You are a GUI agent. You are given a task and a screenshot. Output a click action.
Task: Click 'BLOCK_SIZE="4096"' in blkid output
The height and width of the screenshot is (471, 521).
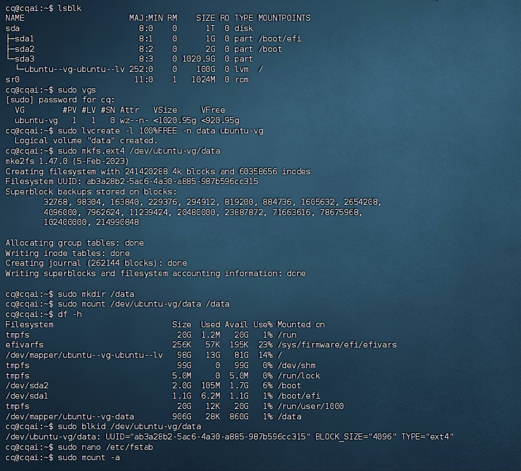pyautogui.click(x=355, y=437)
